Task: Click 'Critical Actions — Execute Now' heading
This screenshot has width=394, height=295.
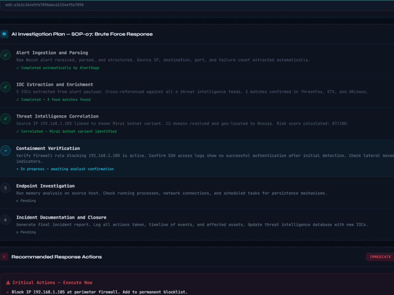Action: (x=52, y=283)
